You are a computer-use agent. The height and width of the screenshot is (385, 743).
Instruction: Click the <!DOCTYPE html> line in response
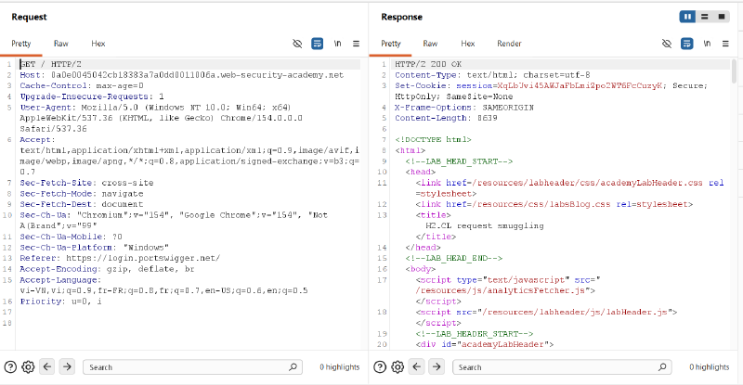(433, 140)
